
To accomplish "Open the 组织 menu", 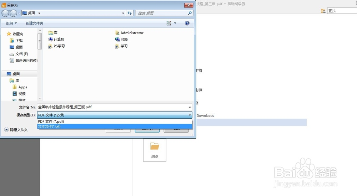I will 11,23.
